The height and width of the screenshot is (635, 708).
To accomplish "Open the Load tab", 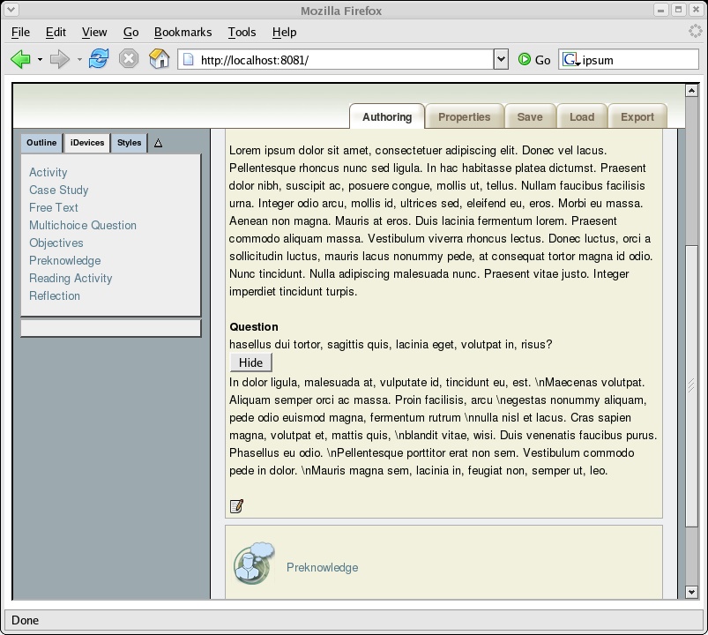I will [582, 116].
